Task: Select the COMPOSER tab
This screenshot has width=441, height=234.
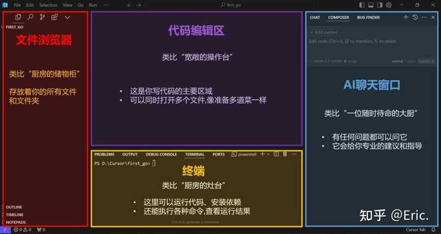Action: pos(339,18)
